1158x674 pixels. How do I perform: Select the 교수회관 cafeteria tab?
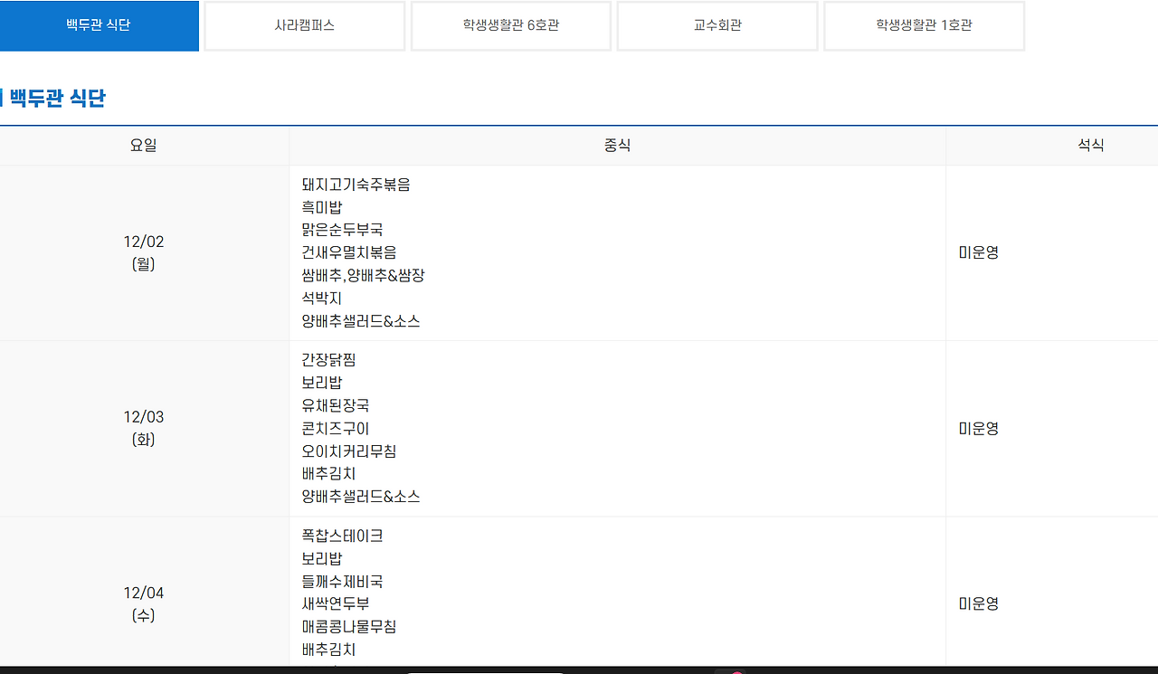[717, 25]
